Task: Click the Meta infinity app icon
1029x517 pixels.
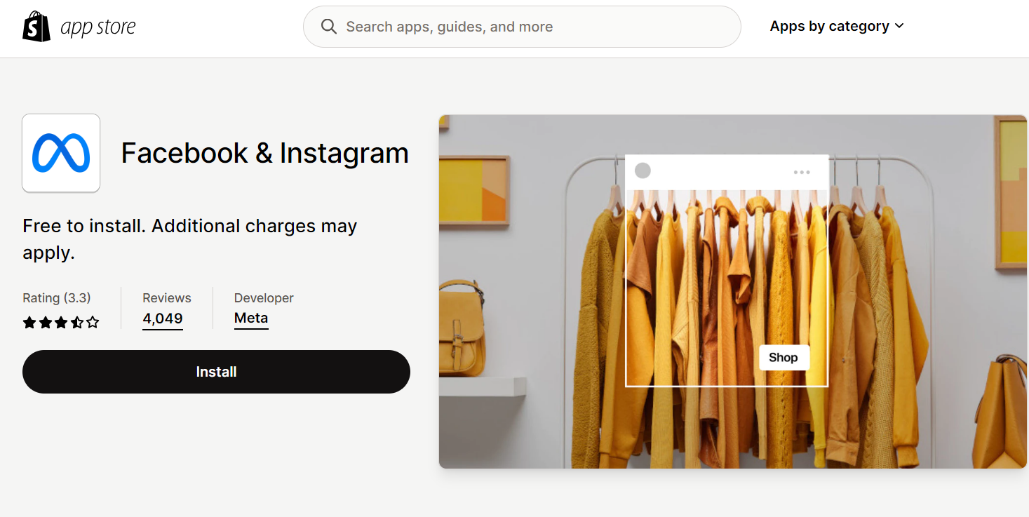Action: 61,153
